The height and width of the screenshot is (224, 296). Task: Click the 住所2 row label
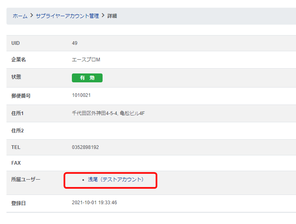(x=17, y=131)
